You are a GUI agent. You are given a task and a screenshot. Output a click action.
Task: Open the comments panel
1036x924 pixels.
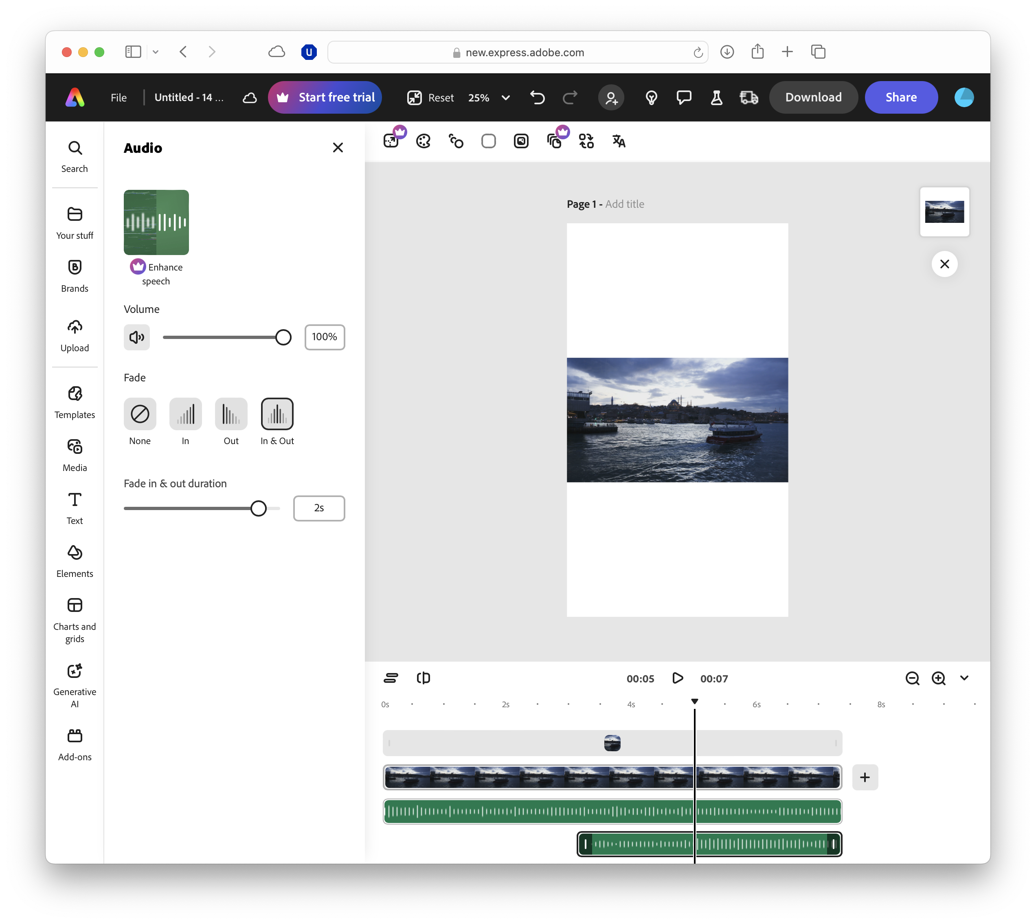[x=684, y=97]
